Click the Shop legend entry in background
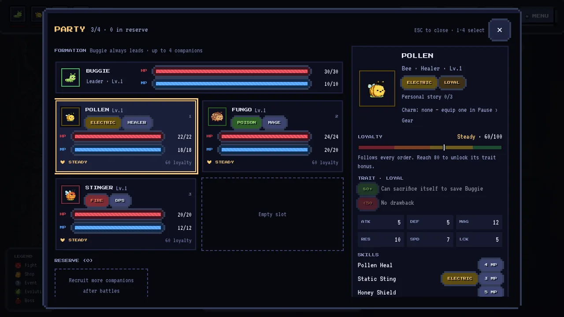The height and width of the screenshot is (317, 564). pos(25,274)
